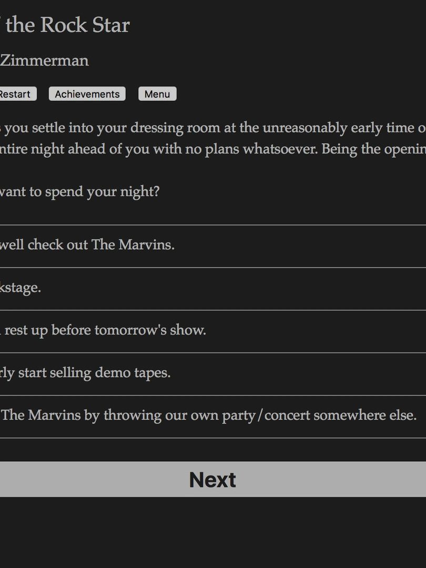426x568 pixels.
Task: Click the author name Zimmerman
Action: point(44,61)
